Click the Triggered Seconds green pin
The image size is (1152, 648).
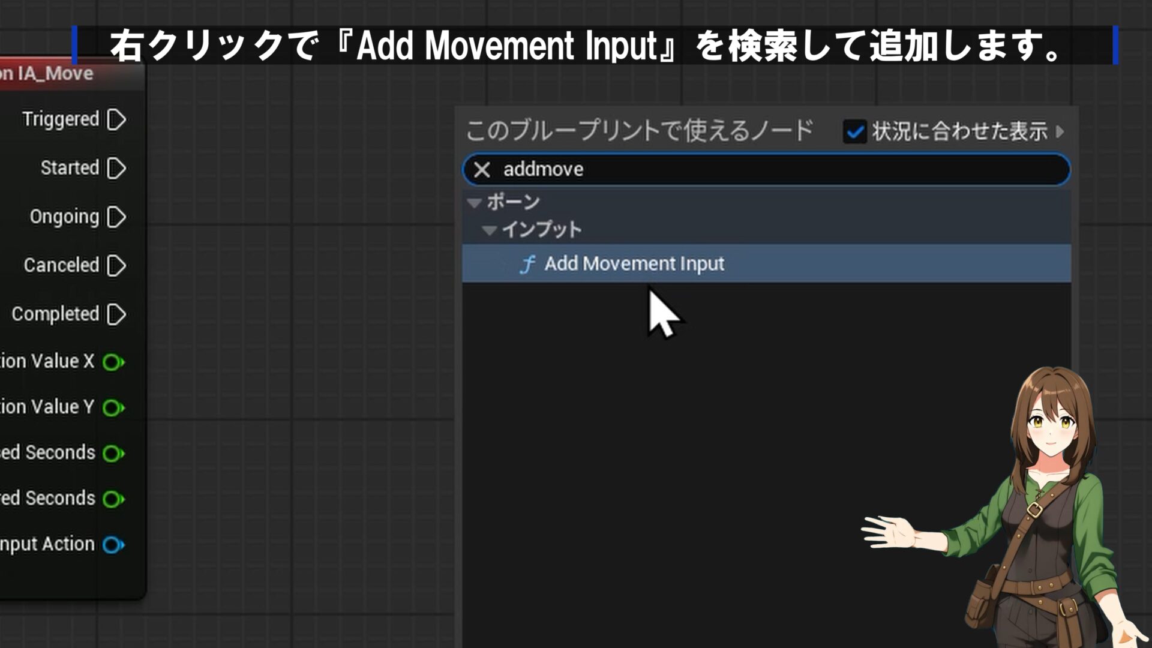(112, 499)
